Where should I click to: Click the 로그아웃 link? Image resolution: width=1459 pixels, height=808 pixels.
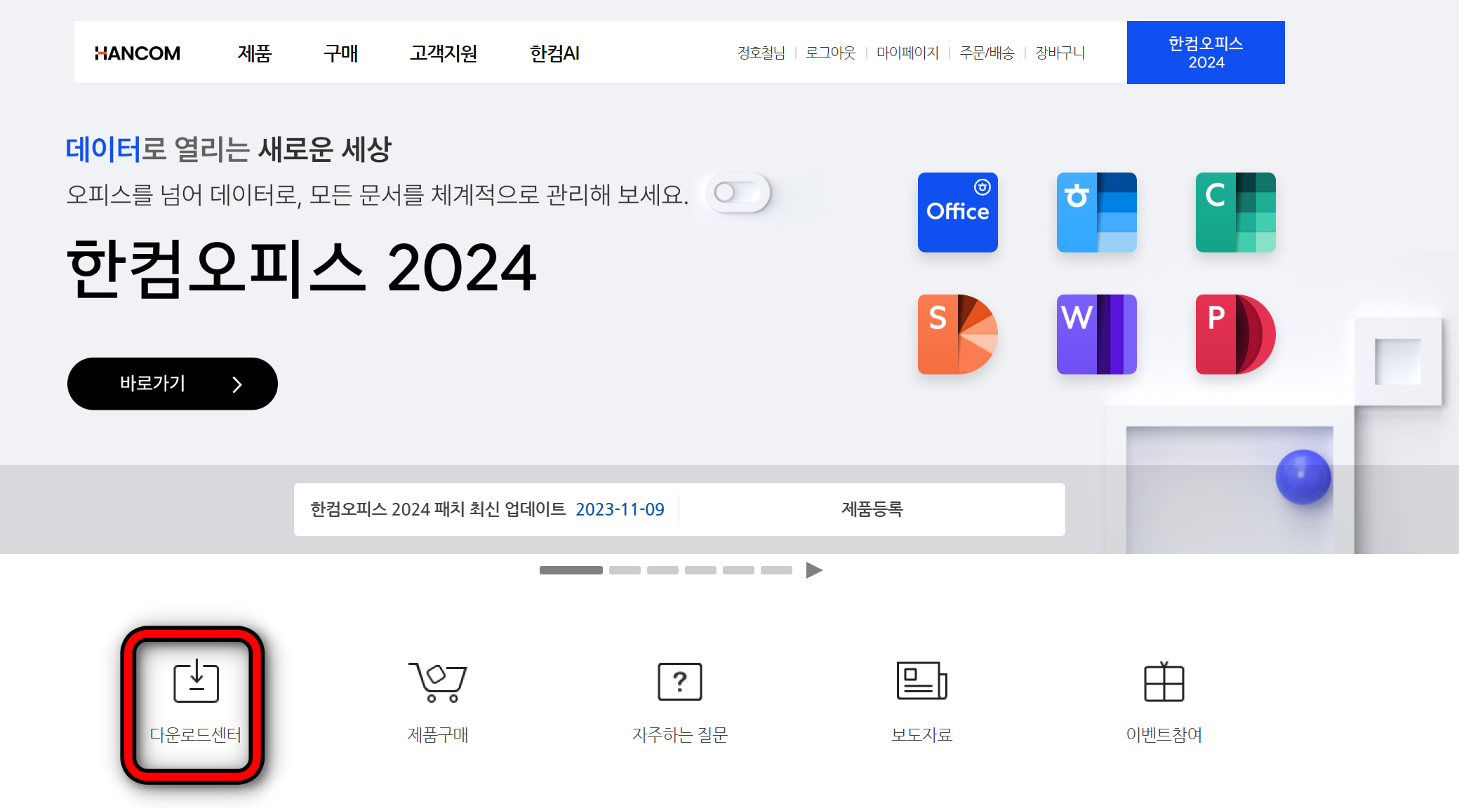point(830,53)
